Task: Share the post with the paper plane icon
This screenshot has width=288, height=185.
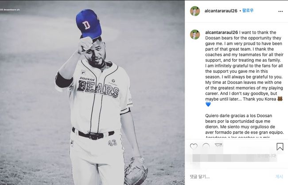Action: (x=218, y=146)
